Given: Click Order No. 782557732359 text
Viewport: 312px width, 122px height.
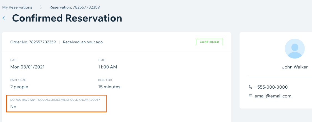Looking at the screenshot, I should [33, 42].
